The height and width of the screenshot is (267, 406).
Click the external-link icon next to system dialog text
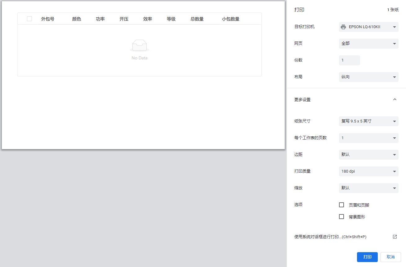point(395,236)
